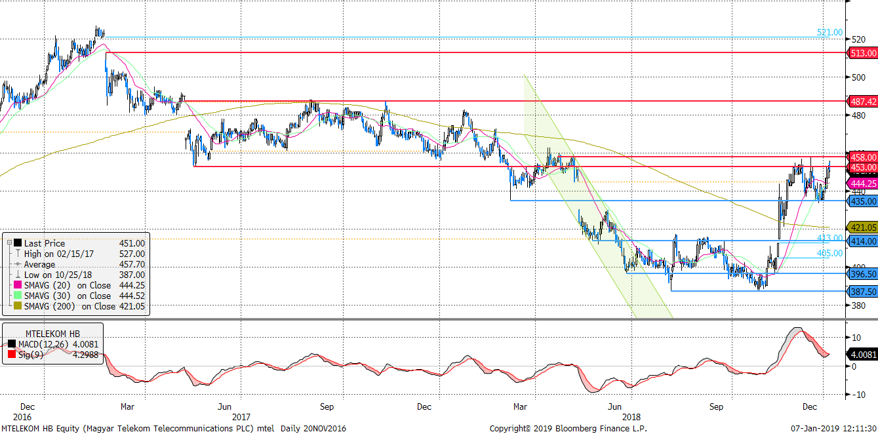Click the High marker icon in the legend
This screenshot has height=434, width=878.
[18, 254]
